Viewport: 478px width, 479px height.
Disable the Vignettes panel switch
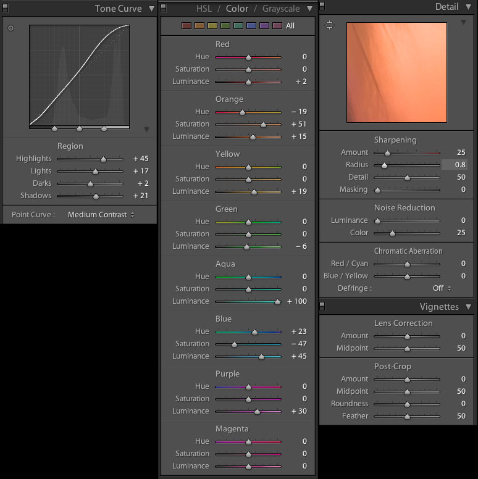(322, 306)
